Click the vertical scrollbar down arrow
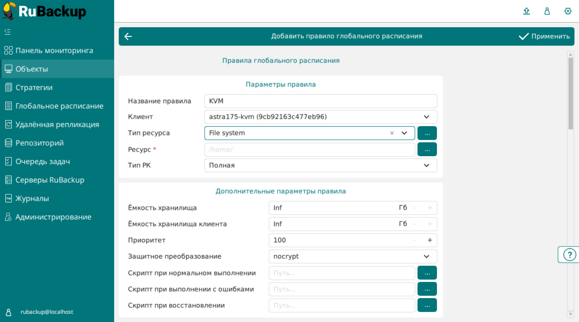Image resolution: width=579 pixels, height=322 pixels. pos(570,313)
